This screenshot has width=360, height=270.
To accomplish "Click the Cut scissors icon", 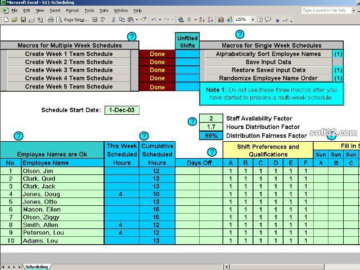I will tap(114, 20).
